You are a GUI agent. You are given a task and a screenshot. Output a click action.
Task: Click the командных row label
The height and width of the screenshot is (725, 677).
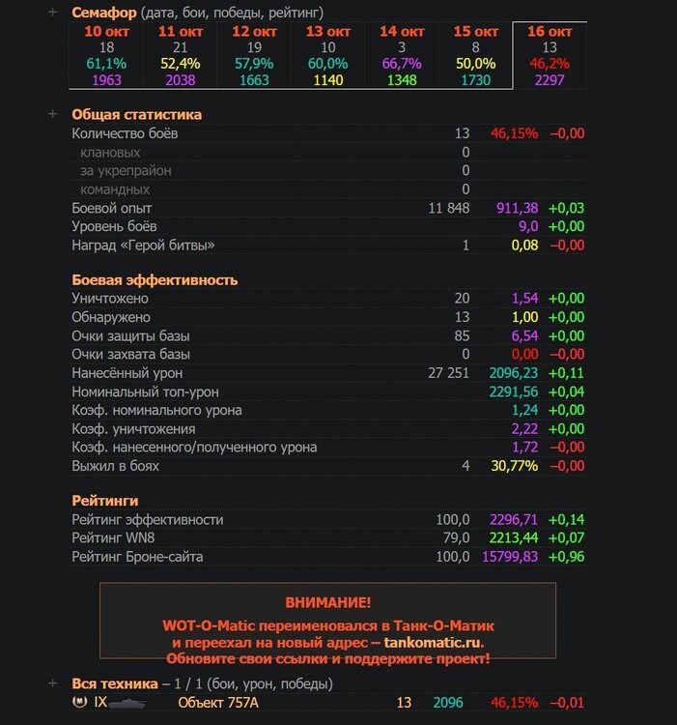[115, 189]
